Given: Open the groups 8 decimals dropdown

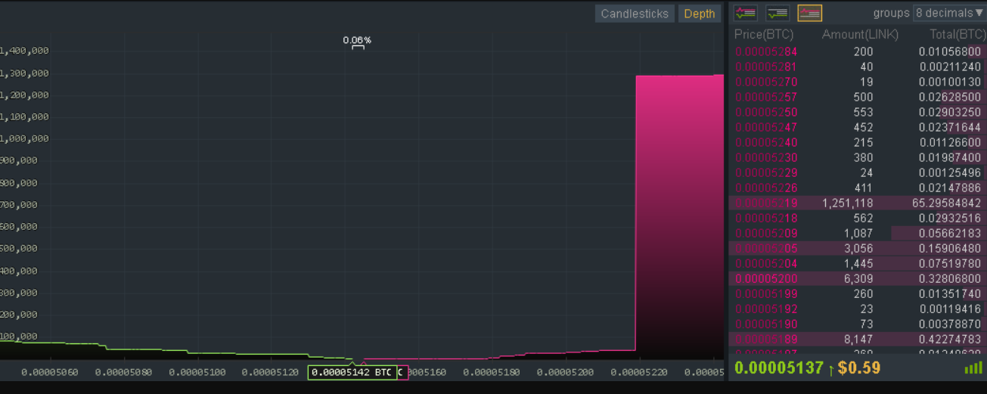Looking at the screenshot, I should pos(949,13).
